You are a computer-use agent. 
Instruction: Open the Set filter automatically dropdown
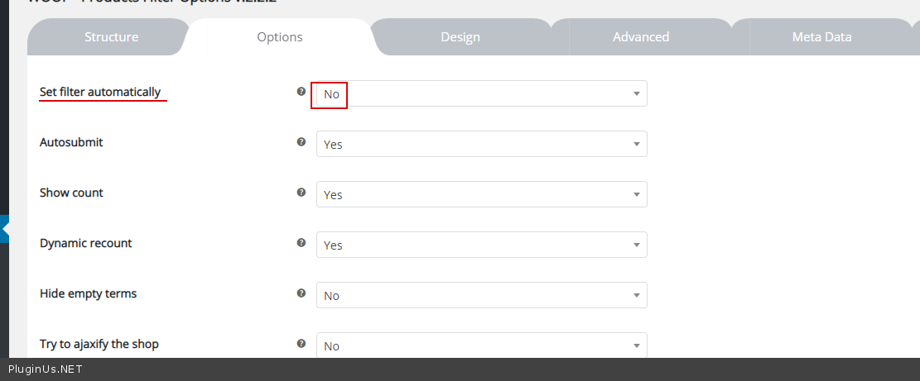[x=481, y=94]
